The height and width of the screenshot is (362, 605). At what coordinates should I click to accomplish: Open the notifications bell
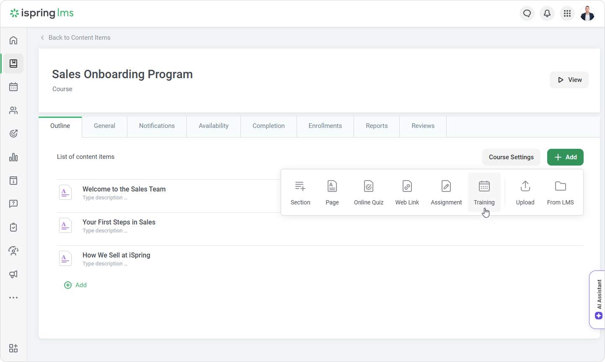pyautogui.click(x=547, y=13)
